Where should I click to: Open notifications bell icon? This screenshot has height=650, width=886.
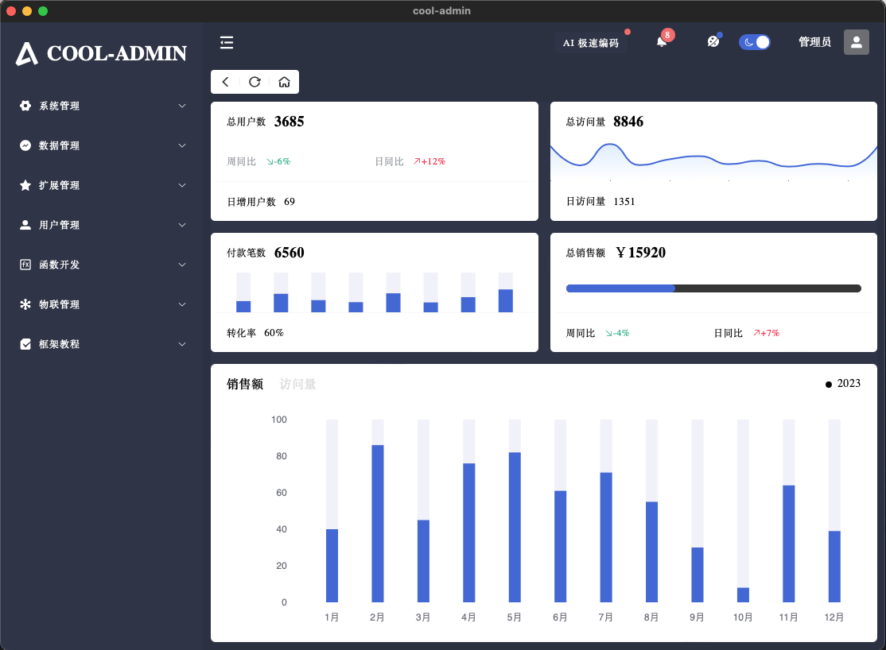coord(662,42)
